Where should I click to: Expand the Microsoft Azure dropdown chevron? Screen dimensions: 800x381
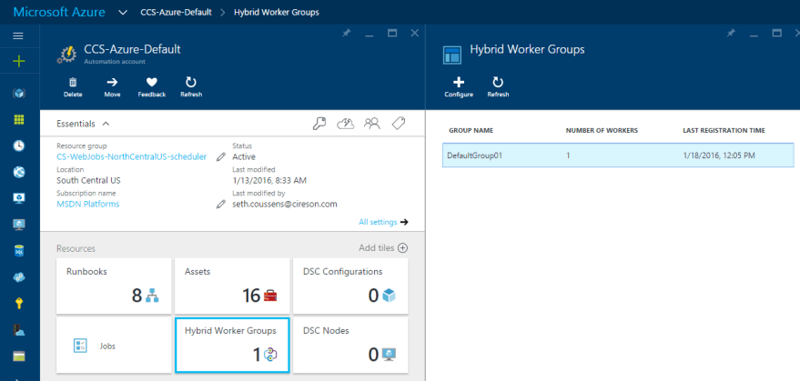click(x=123, y=12)
